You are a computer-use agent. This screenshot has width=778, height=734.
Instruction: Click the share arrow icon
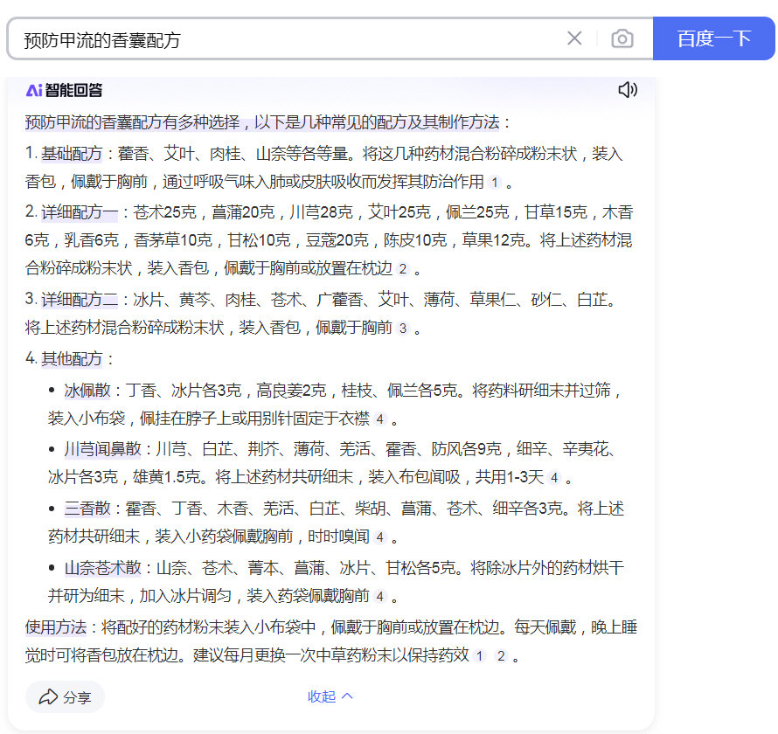pos(49,696)
